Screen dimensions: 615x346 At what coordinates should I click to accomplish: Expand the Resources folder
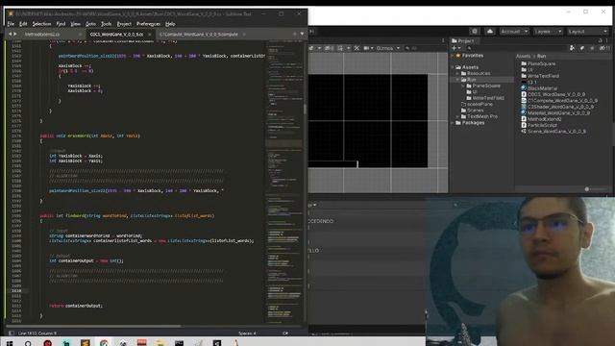tap(457, 74)
